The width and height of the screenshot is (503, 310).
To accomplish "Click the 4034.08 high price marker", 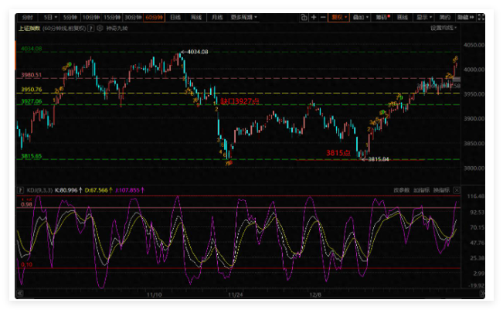I will pos(198,52).
